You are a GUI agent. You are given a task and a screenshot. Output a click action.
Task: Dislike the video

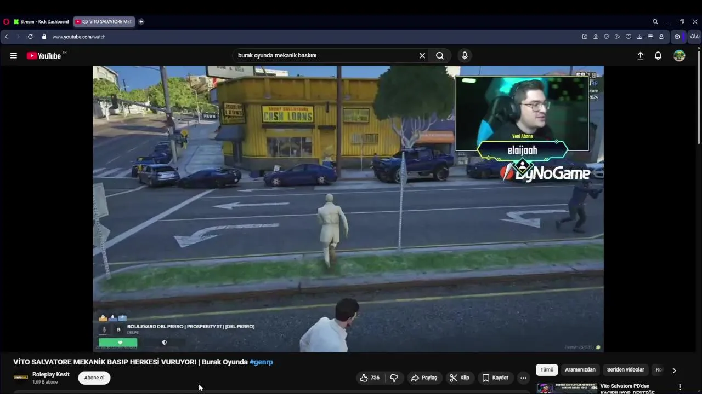point(394,378)
